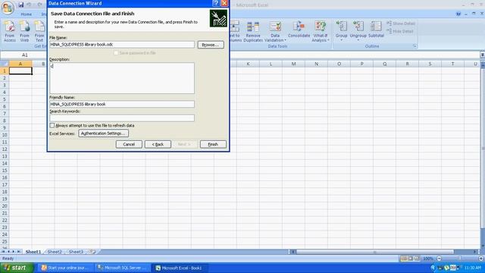Click the Select All corner box
Screen dimensions: 485x273
[x=5, y=64]
